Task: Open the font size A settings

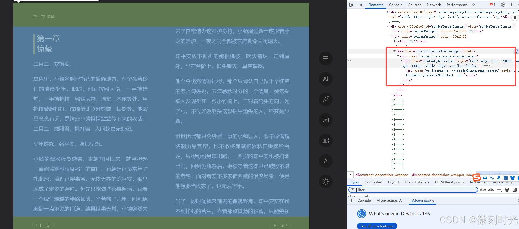Action: point(326,161)
